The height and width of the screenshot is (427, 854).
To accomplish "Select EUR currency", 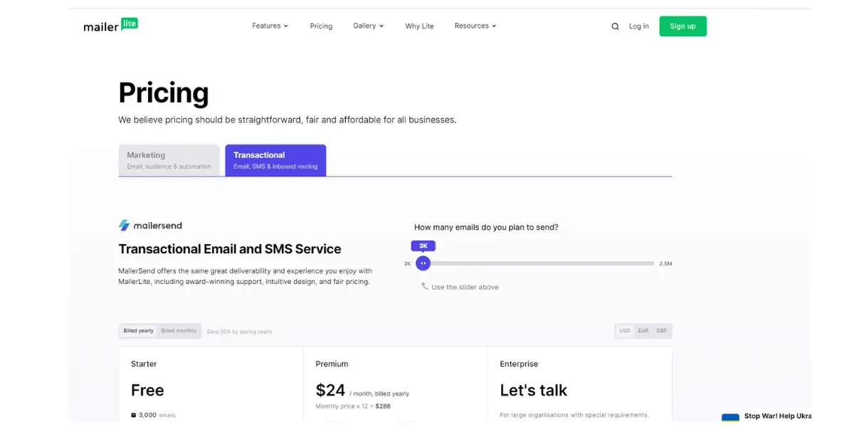I will tap(643, 331).
